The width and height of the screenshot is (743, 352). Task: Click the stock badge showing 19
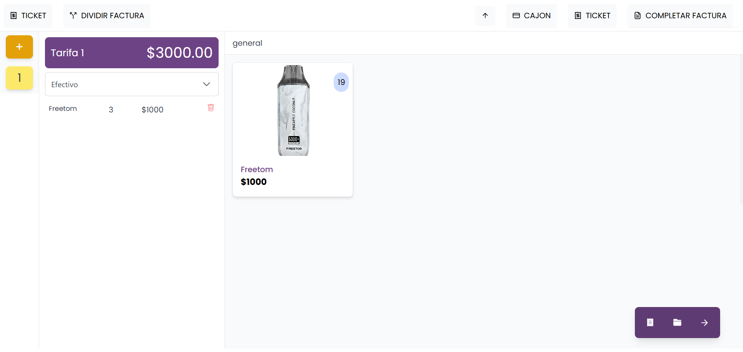click(341, 82)
